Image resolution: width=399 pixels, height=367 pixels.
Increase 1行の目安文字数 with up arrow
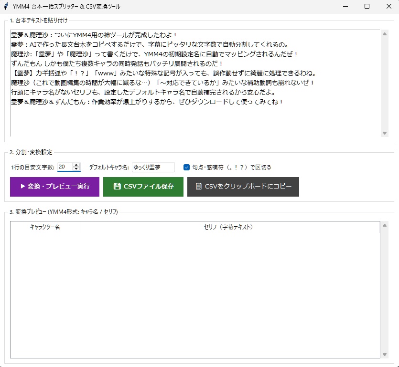pyautogui.click(x=76, y=165)
